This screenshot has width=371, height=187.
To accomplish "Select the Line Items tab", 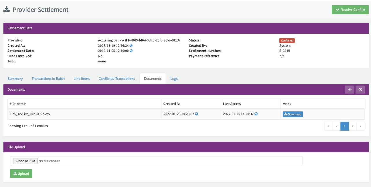I will tap(82, 79).
